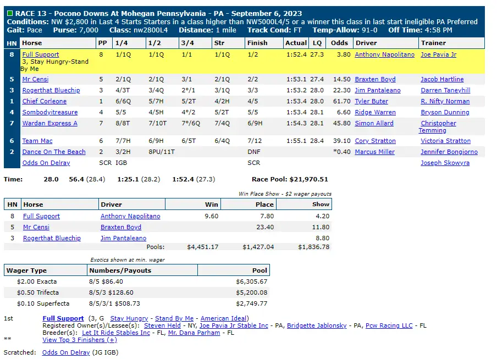Viewport: 497px width, 359px height.
Task: Open owner Steven Held's page
Action: 162,325
